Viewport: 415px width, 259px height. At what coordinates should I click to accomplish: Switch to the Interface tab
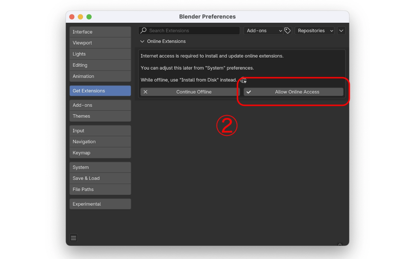100,32
